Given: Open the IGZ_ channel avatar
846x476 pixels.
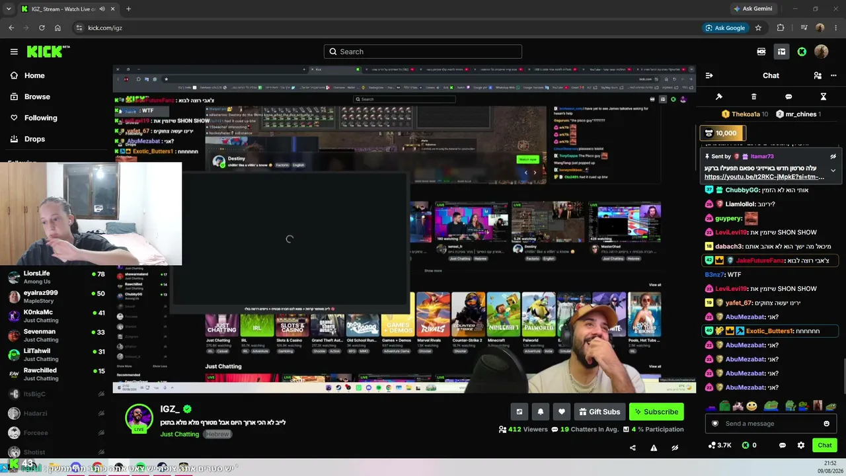Looking at the screenshot, I should (x=139, y=418).
